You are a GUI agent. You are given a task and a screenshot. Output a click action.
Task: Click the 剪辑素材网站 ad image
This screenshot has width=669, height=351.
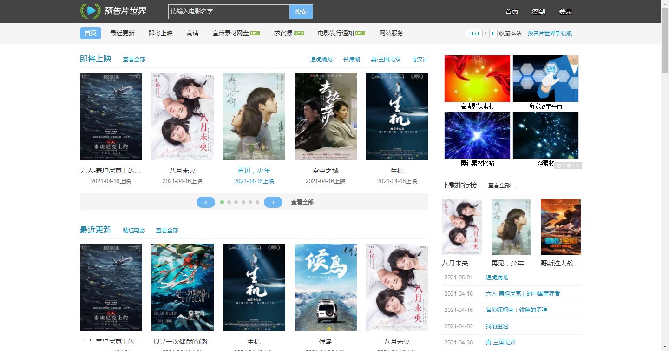(477, 135)
